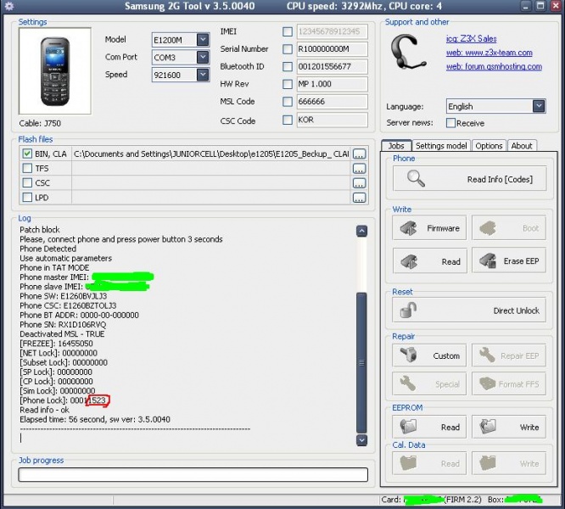Click the CSC Code field KOR
Screen dimensions: 565x509
point(332,120)
